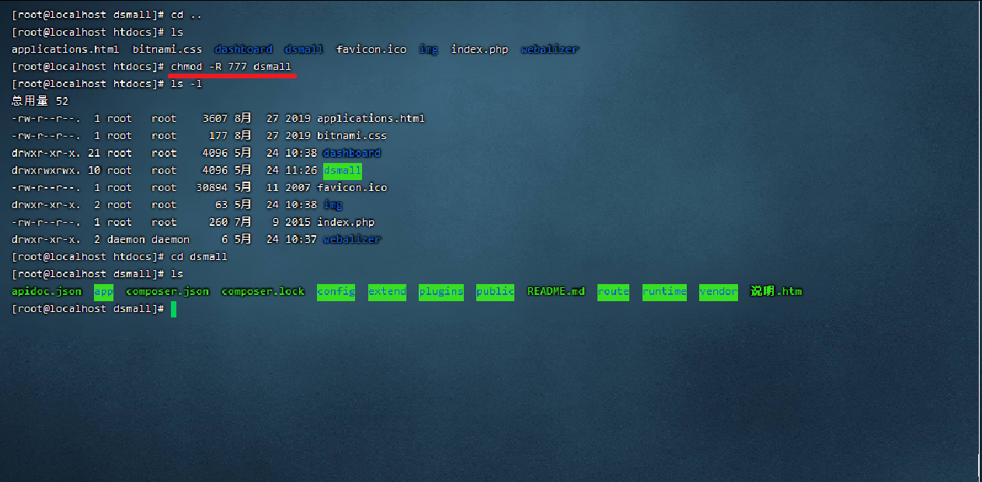982x482 pixels.
Task: Click the highlighted 'vendor' directory
Action: 719,292
